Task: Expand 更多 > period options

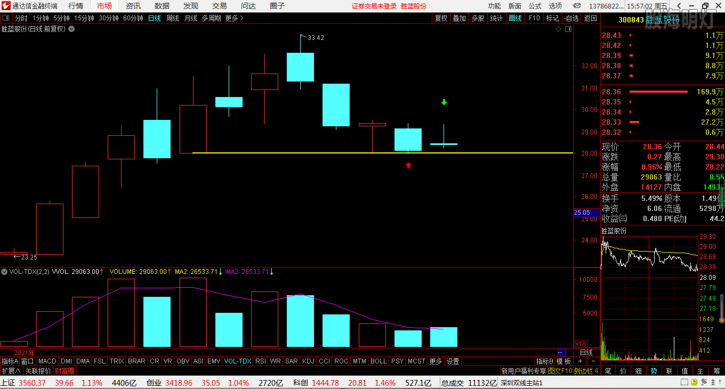Action: click(x=234, y=18)
